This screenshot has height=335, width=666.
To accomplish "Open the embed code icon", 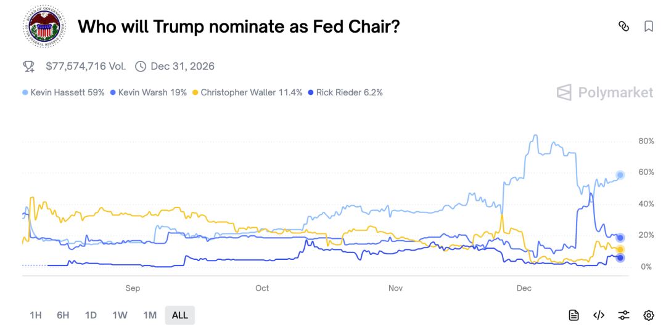I will pos(598,315).
